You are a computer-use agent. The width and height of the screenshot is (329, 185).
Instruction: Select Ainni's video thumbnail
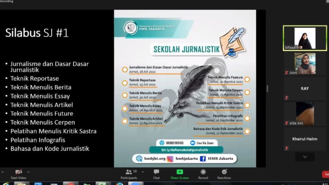(x=305, y=63)
